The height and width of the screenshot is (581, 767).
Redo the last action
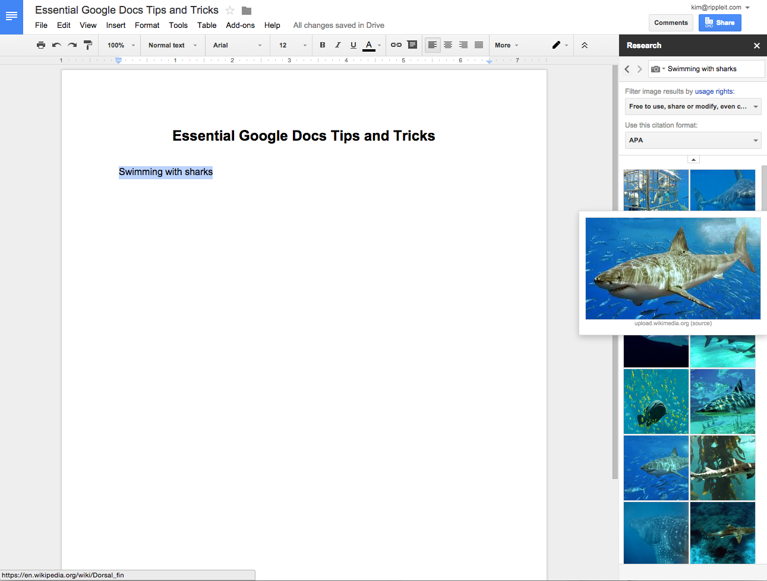tap(72, 45)
